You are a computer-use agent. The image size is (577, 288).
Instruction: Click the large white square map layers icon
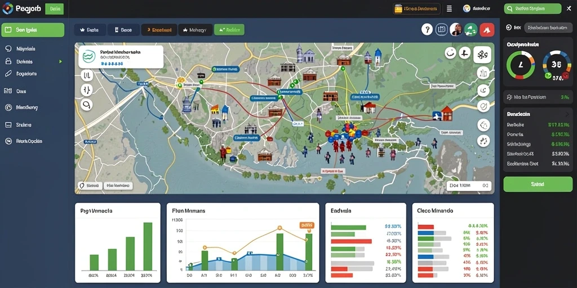482,55
